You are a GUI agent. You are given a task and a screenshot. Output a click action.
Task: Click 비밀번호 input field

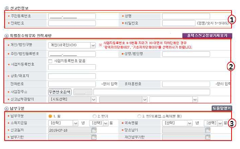click(x=179, y=23)
